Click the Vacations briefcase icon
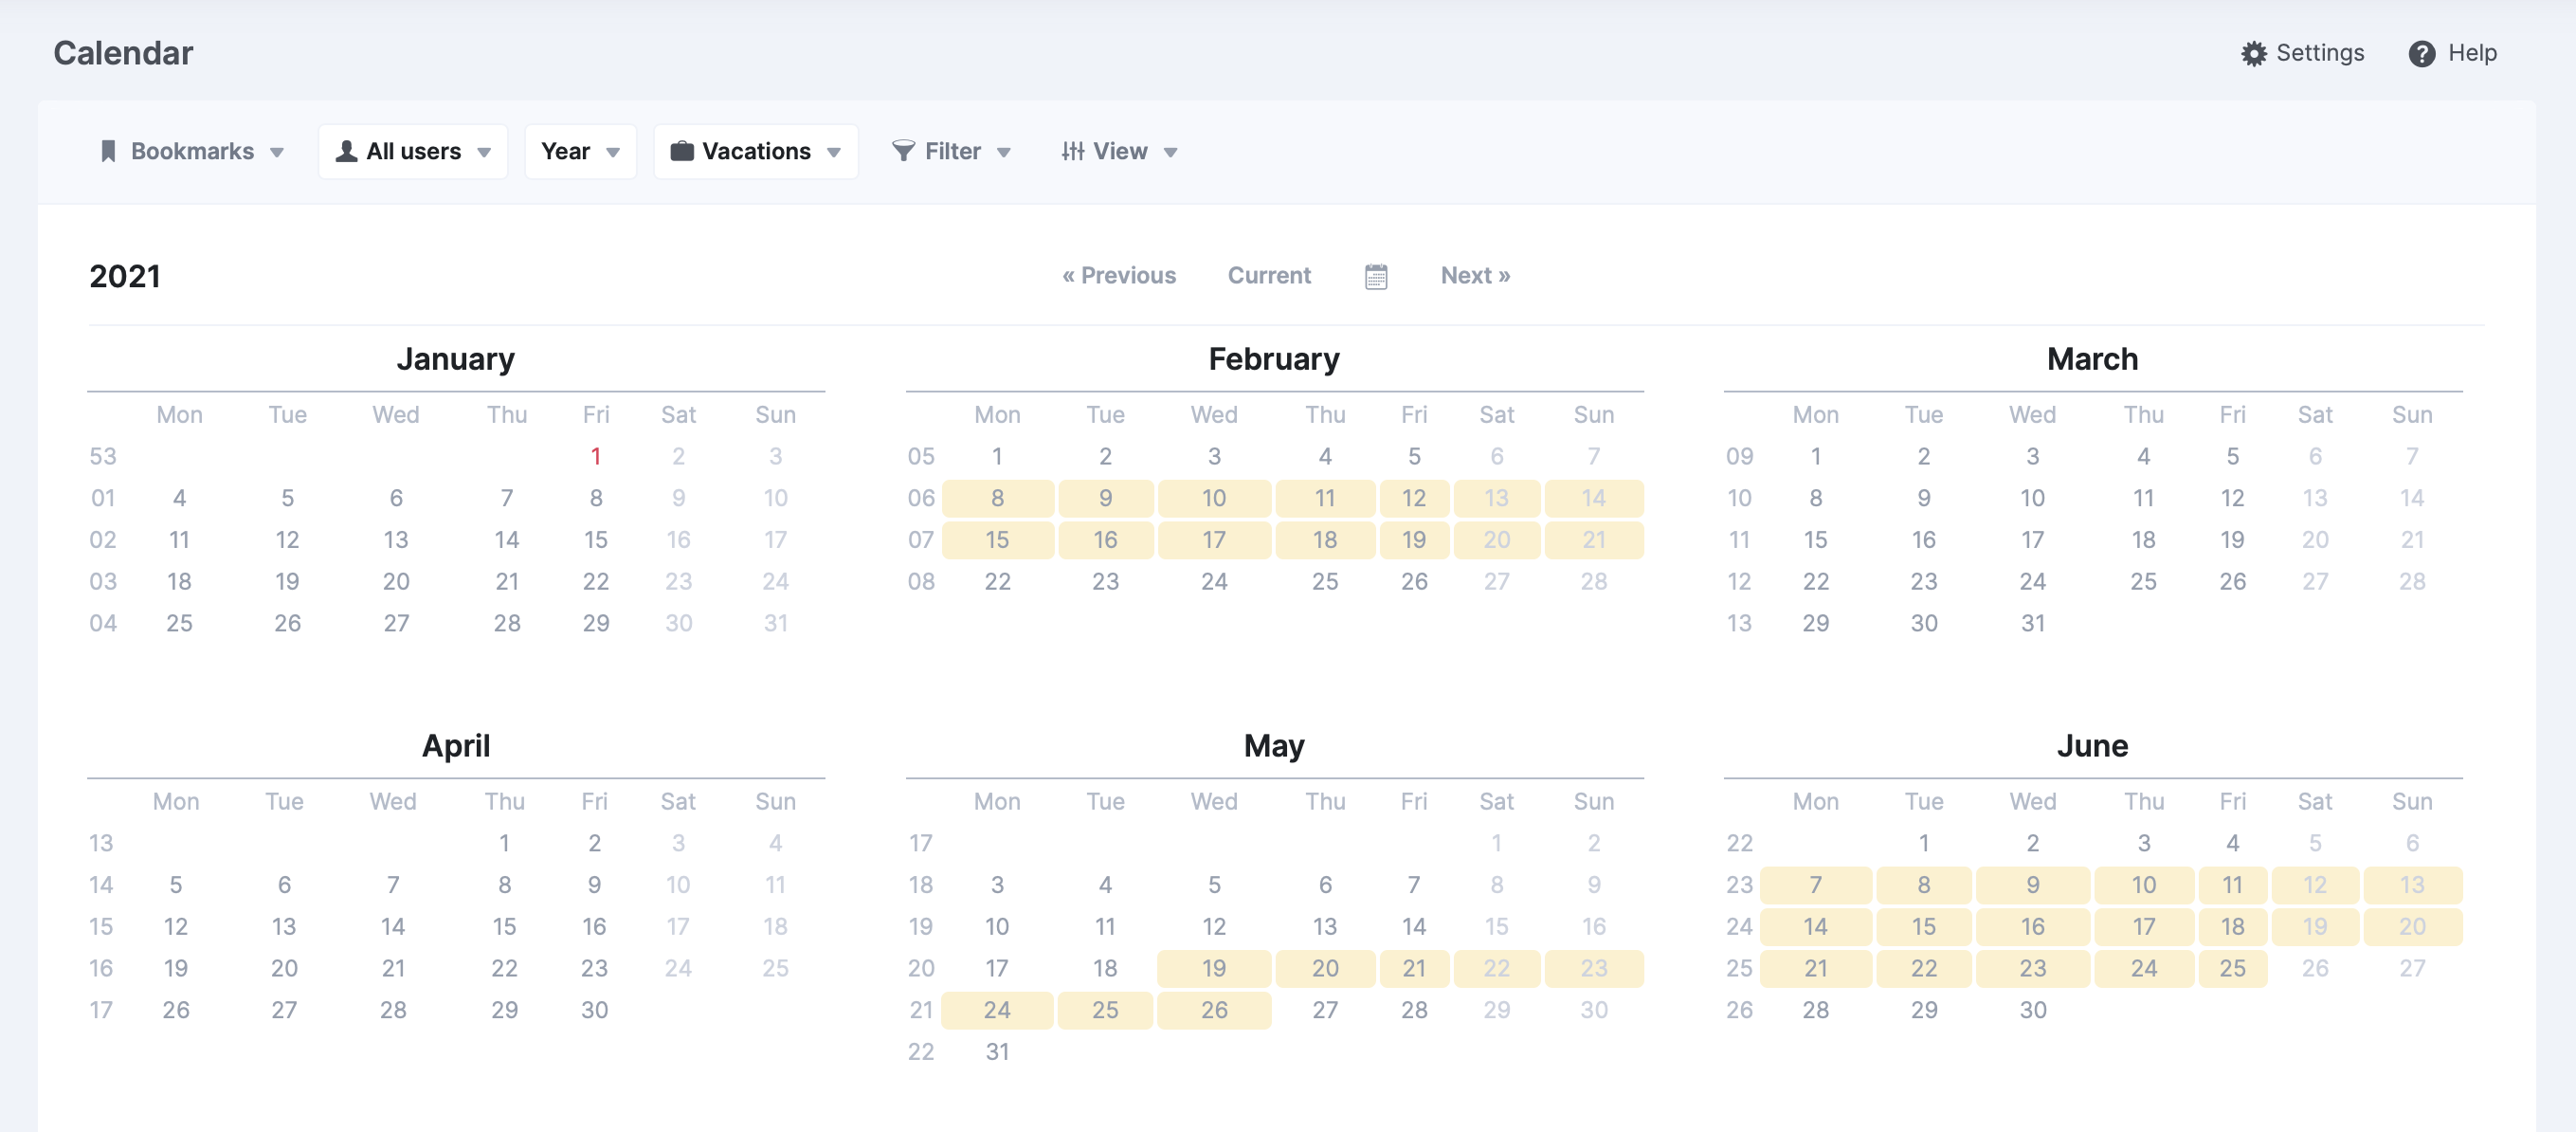 coord(682,151)
